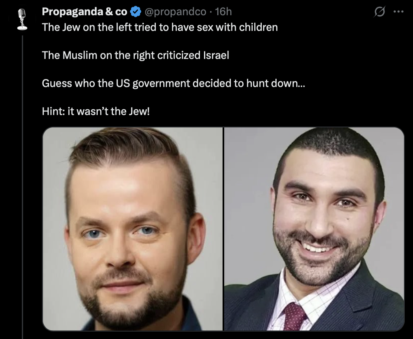413x339 pixels.
Task: Click the final "Hint:" line of the post
Action: click(96, 111)
